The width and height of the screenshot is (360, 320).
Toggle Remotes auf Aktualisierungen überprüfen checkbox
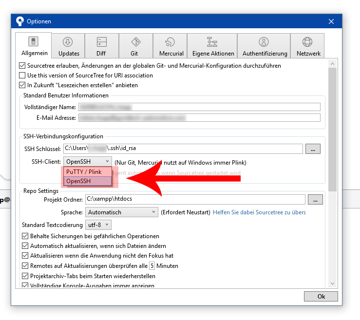coord(25,266)
